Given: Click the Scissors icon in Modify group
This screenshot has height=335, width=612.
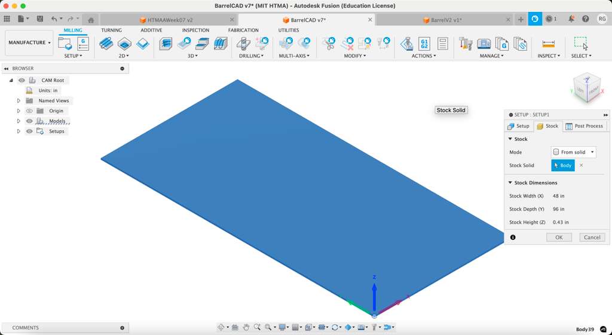Looking at the screenshot, I should click(x=329, y=44).
